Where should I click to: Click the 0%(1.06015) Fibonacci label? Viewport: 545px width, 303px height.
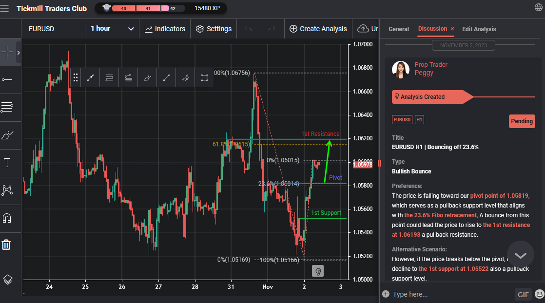coord(283,160)
